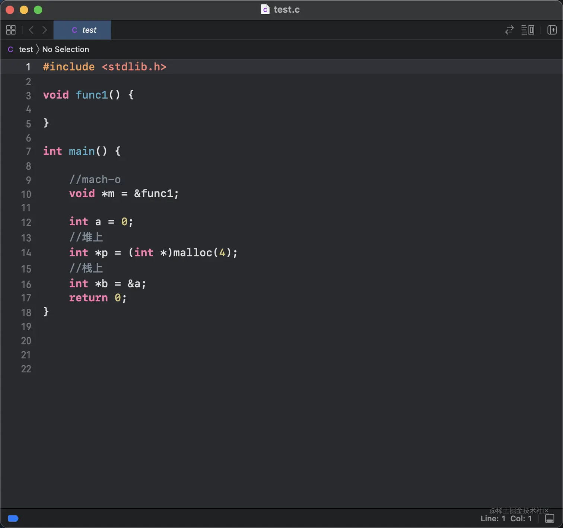Toggle the debug area panel button

coord(550,518)
